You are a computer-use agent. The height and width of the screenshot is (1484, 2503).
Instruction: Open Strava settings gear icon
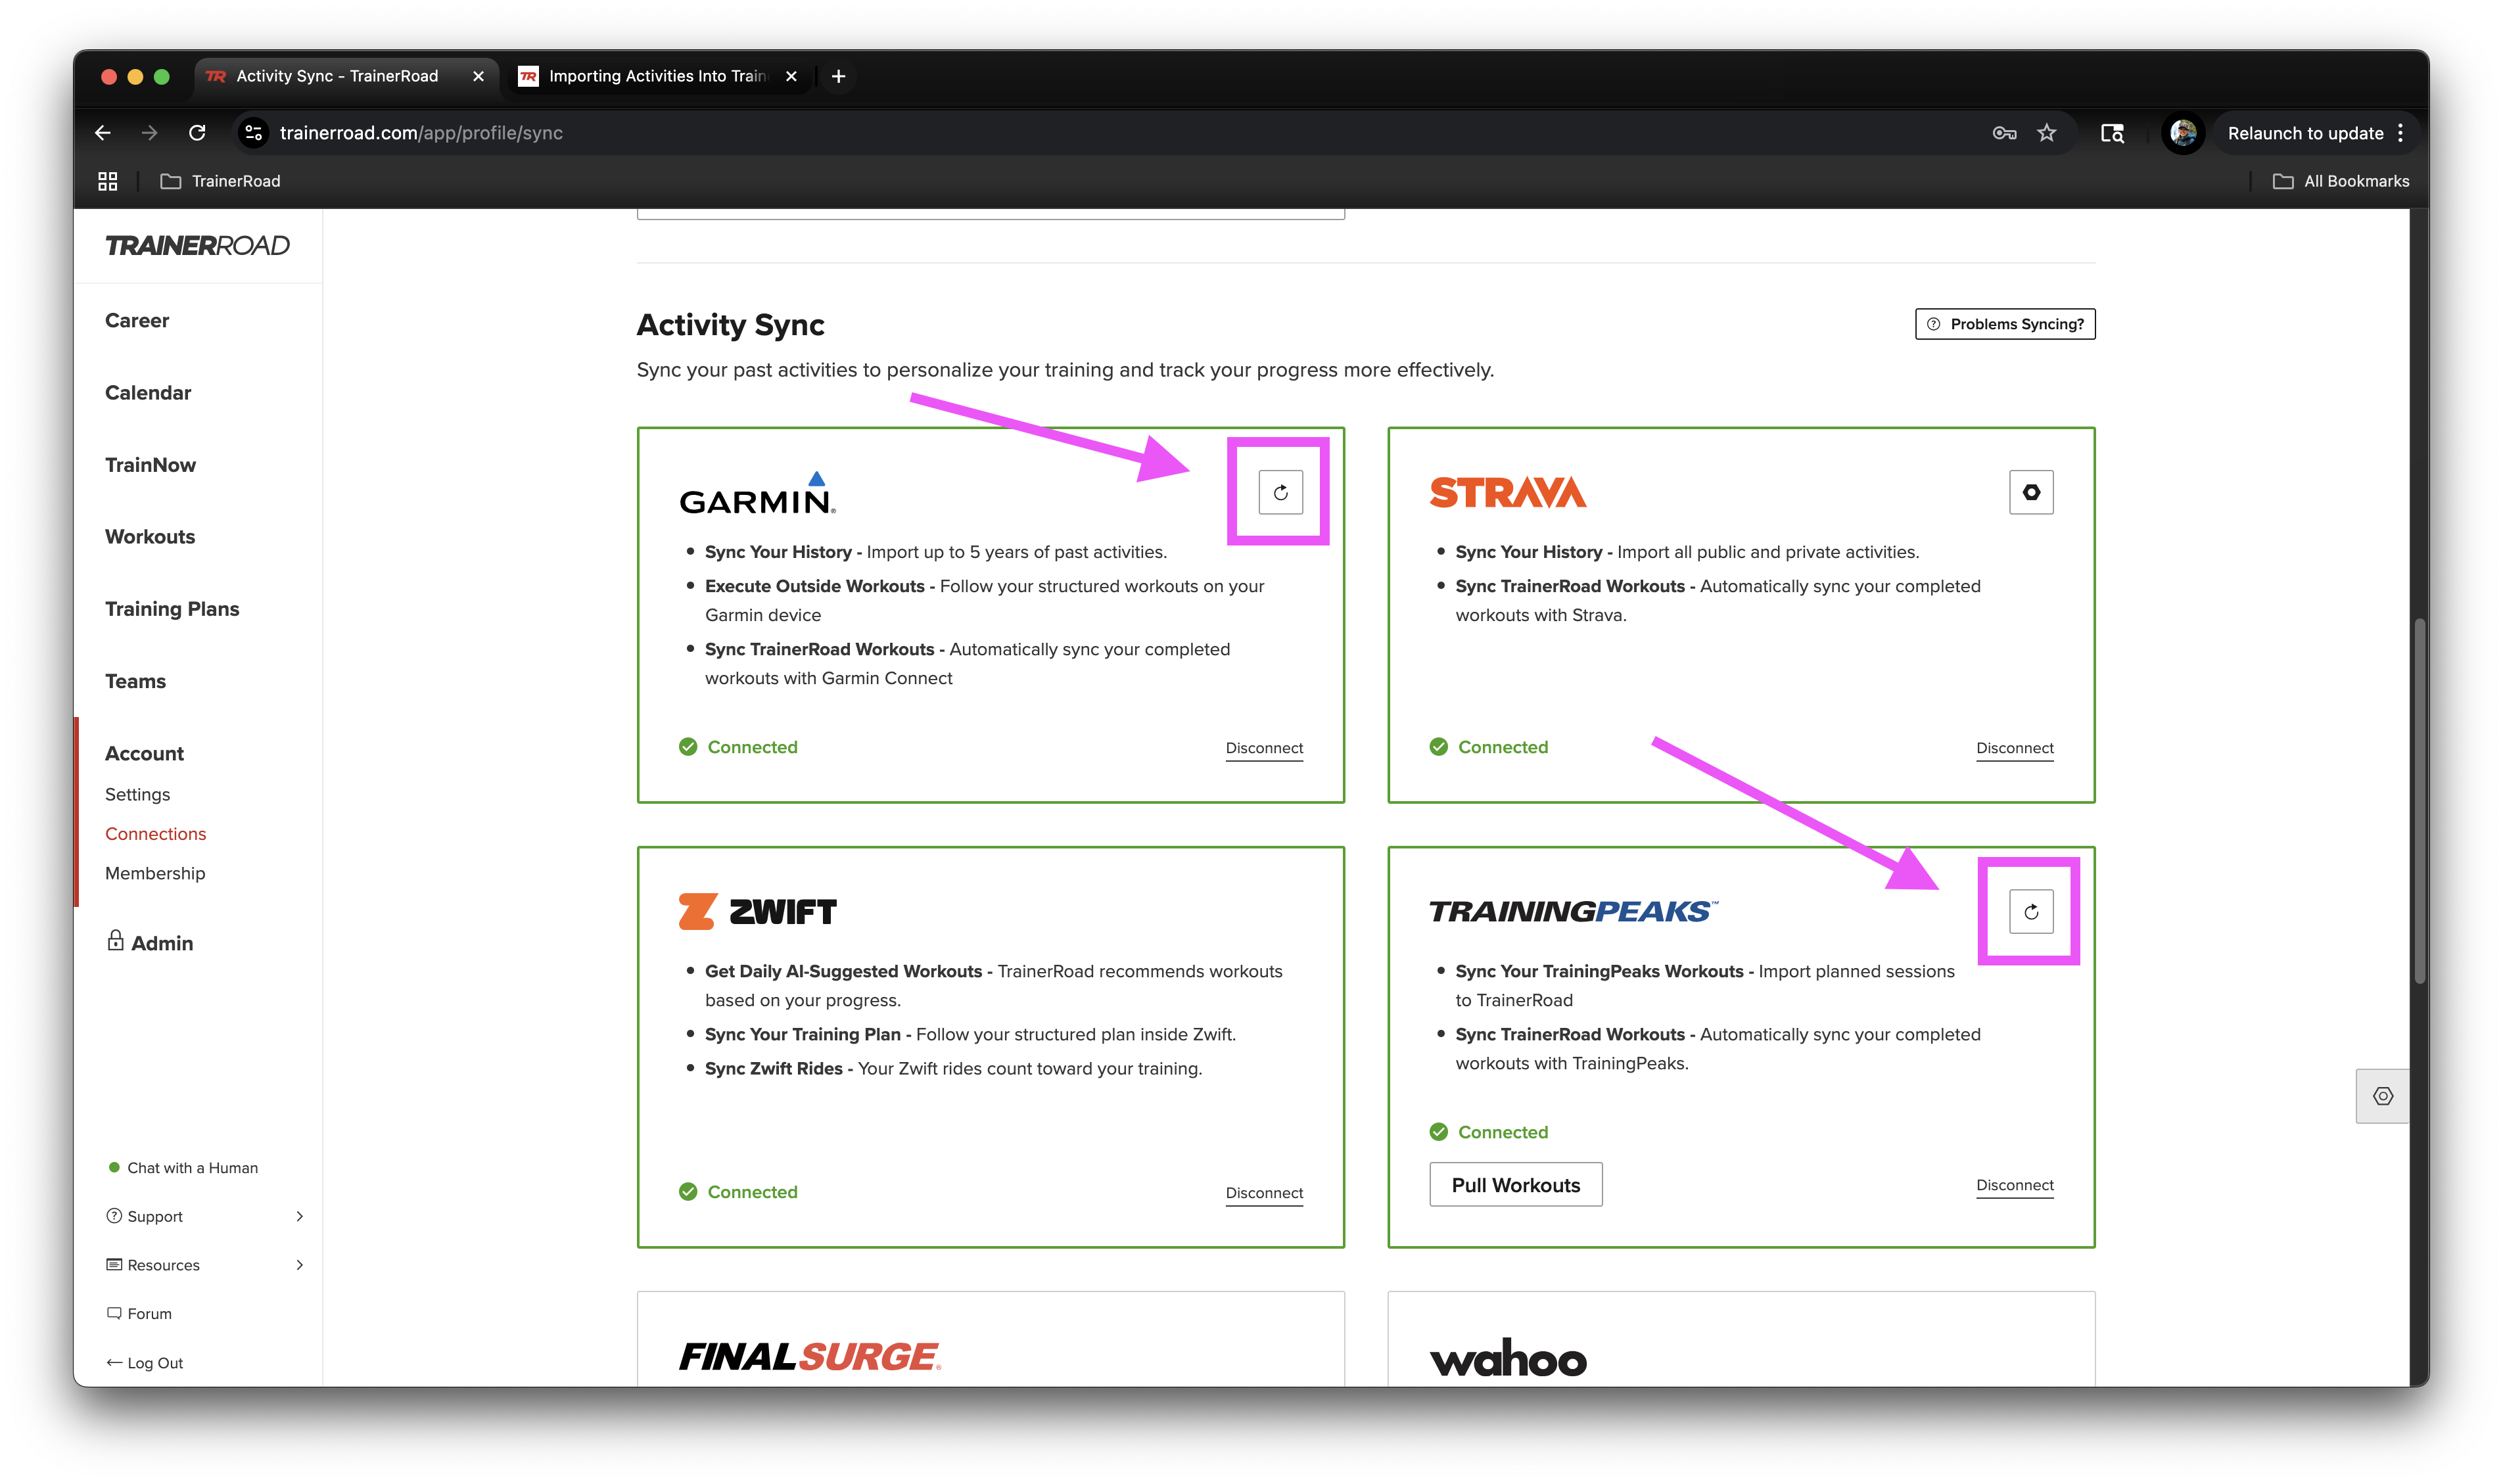tap(2030, 492)
